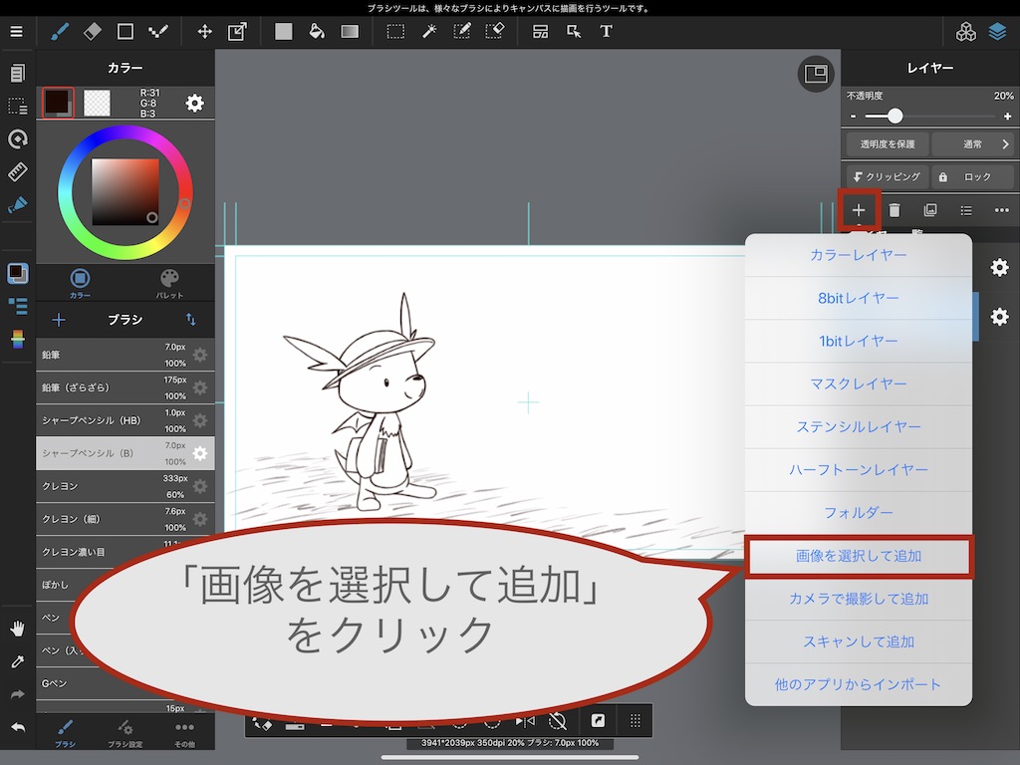This screenshot has width=1020, height=765.
Task: Choose 画像を選択して追加 from menu
Action: click(x=858, y=556)
